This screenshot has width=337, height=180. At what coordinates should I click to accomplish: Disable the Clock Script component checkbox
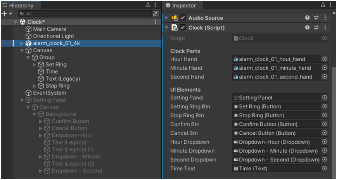pyautogui.click(x=183, y=27)
